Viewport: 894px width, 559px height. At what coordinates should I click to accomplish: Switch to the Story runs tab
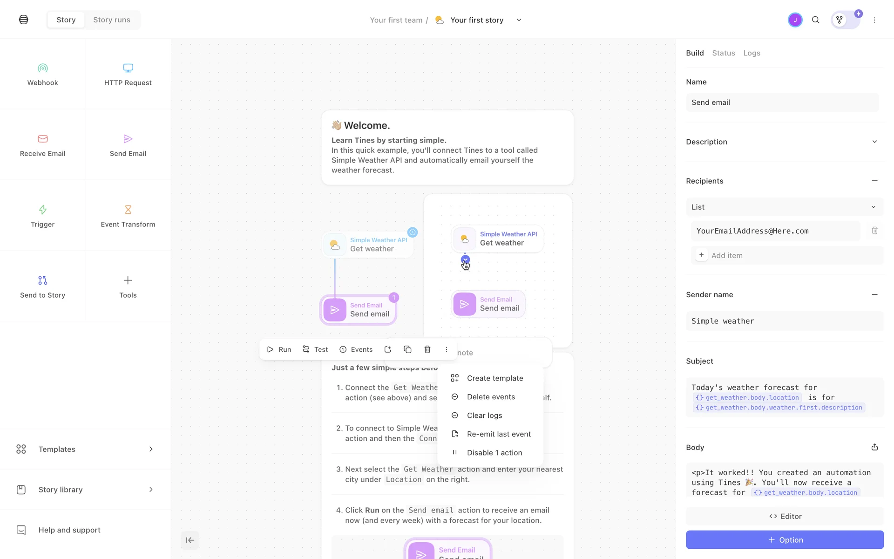[111, 20]
